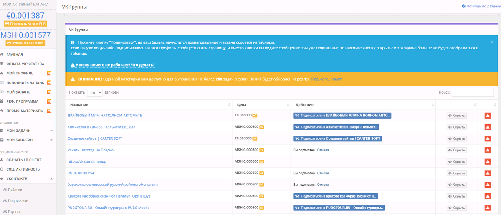Click red warning icon for Химчистка в Самаре row
The image size is (501, 215).
pos(487,127)
